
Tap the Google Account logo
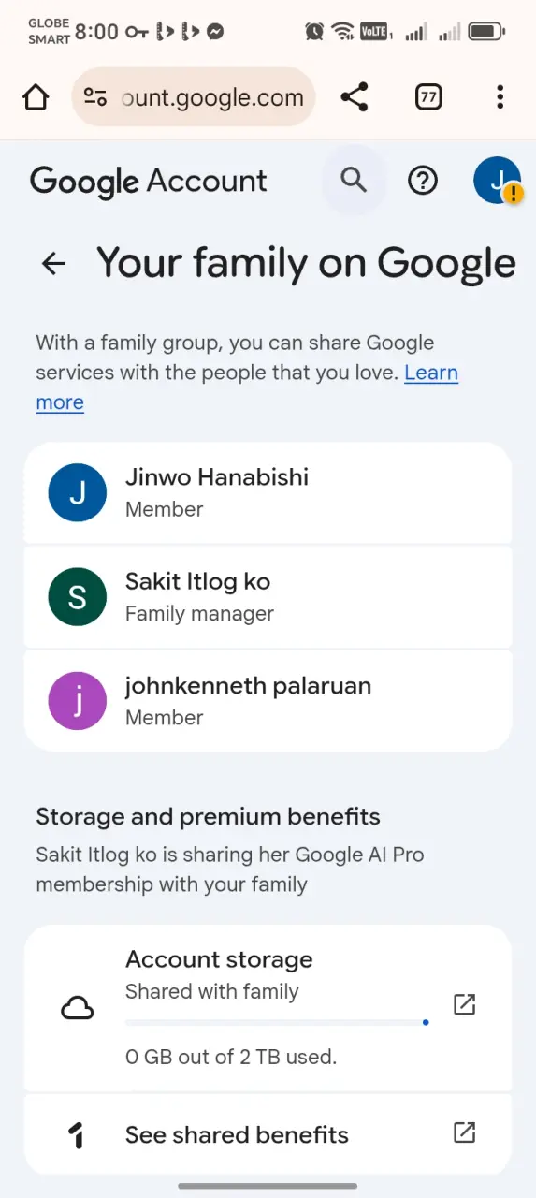tap(149, 182)
